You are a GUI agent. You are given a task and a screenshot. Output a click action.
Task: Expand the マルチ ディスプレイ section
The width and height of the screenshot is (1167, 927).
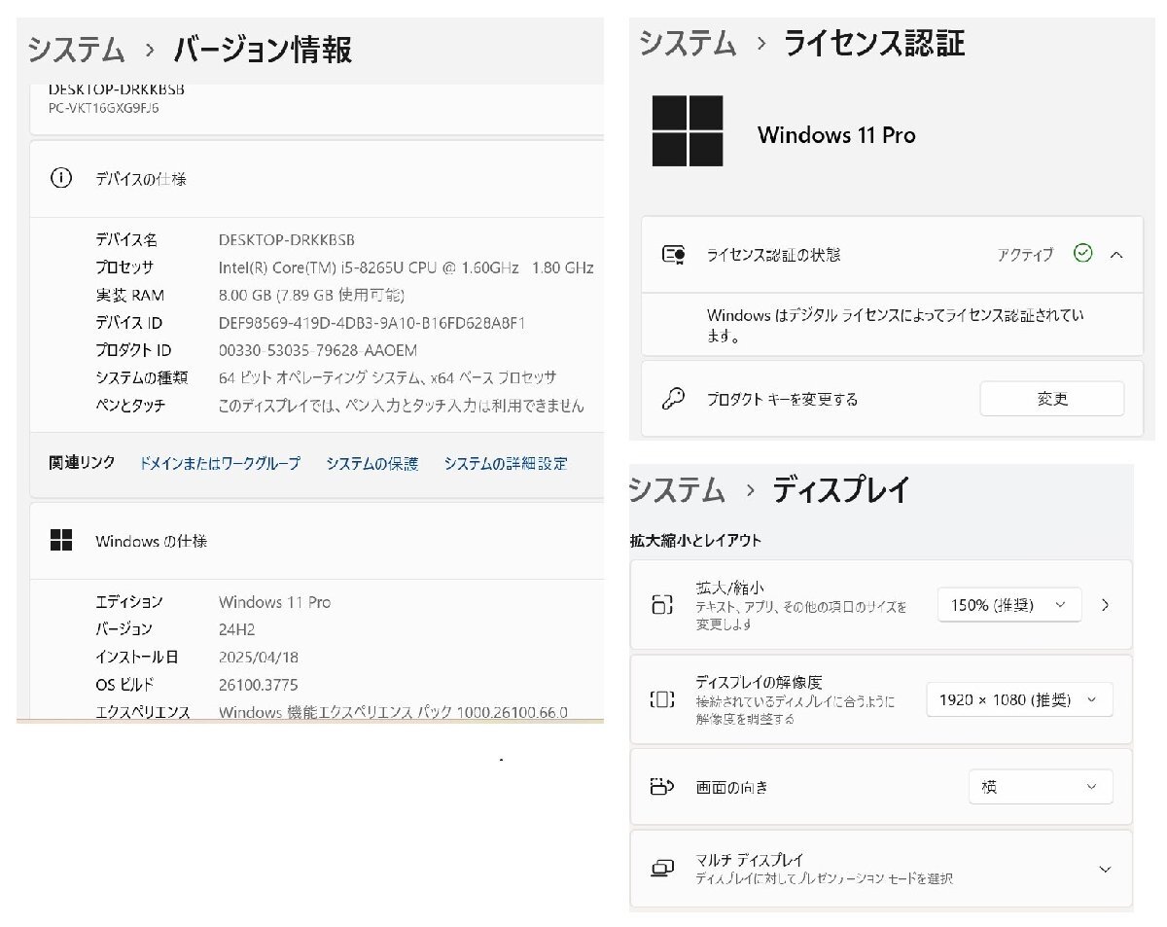[x=1105, y=869]
